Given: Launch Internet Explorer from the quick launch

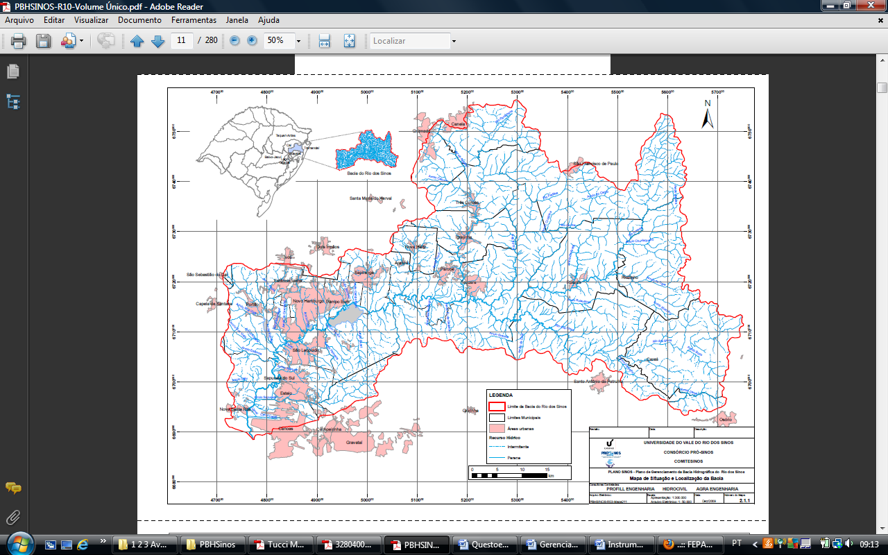Looking at the screenshot, I should pos(83,545).
